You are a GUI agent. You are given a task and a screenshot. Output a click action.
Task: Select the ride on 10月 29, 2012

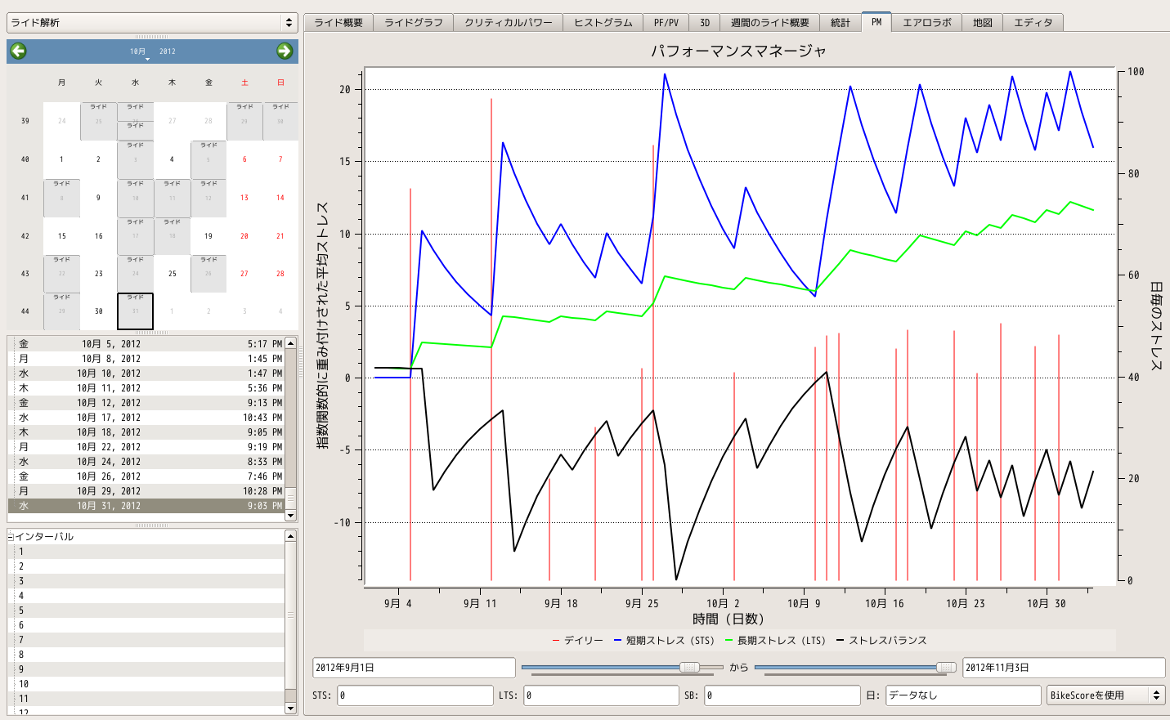[146, 491]
